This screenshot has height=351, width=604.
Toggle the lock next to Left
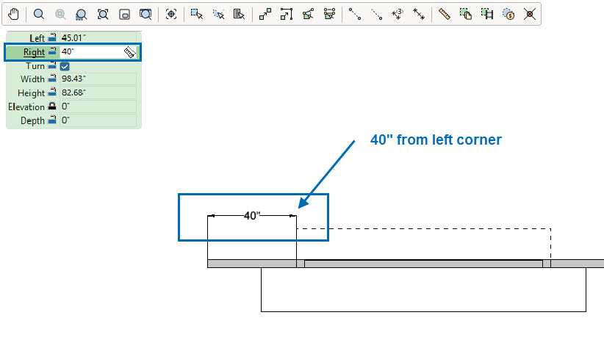coord(52,37)
